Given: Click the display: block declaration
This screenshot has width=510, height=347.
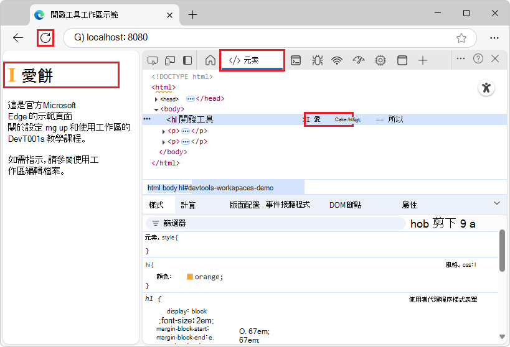Looking at the screenshot, I should (187, 312).
